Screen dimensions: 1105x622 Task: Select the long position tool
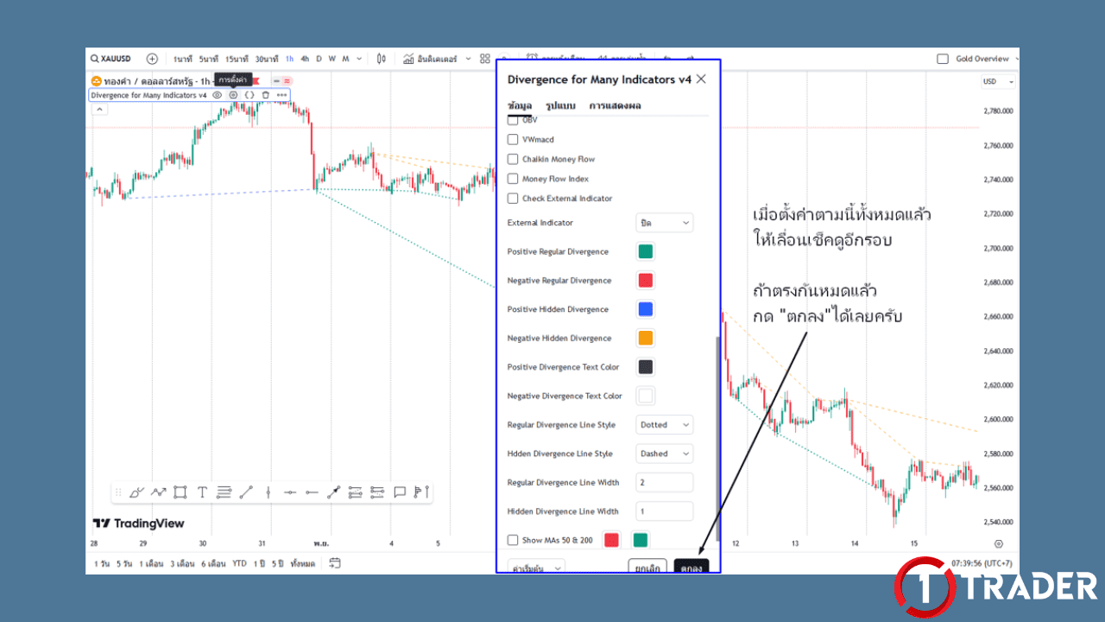(355, 492)
